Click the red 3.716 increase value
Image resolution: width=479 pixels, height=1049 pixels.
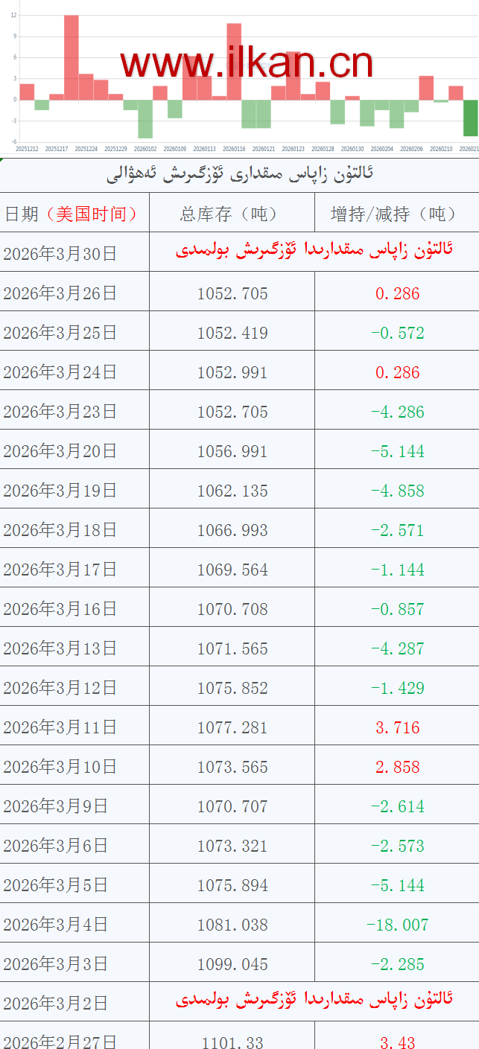click(398, 727)
